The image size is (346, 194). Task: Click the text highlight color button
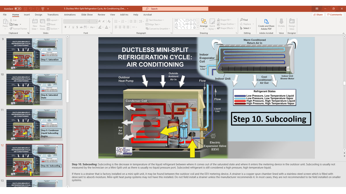pos(100,27)
